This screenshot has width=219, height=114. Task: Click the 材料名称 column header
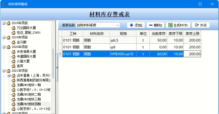[x=96, y=34]
